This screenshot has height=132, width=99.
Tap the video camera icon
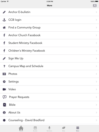tap(4, 89)
